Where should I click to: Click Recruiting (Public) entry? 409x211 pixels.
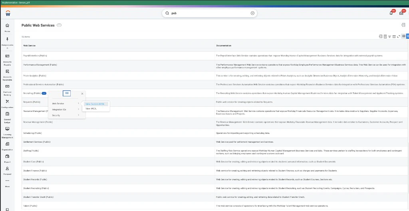click(32, 93)
